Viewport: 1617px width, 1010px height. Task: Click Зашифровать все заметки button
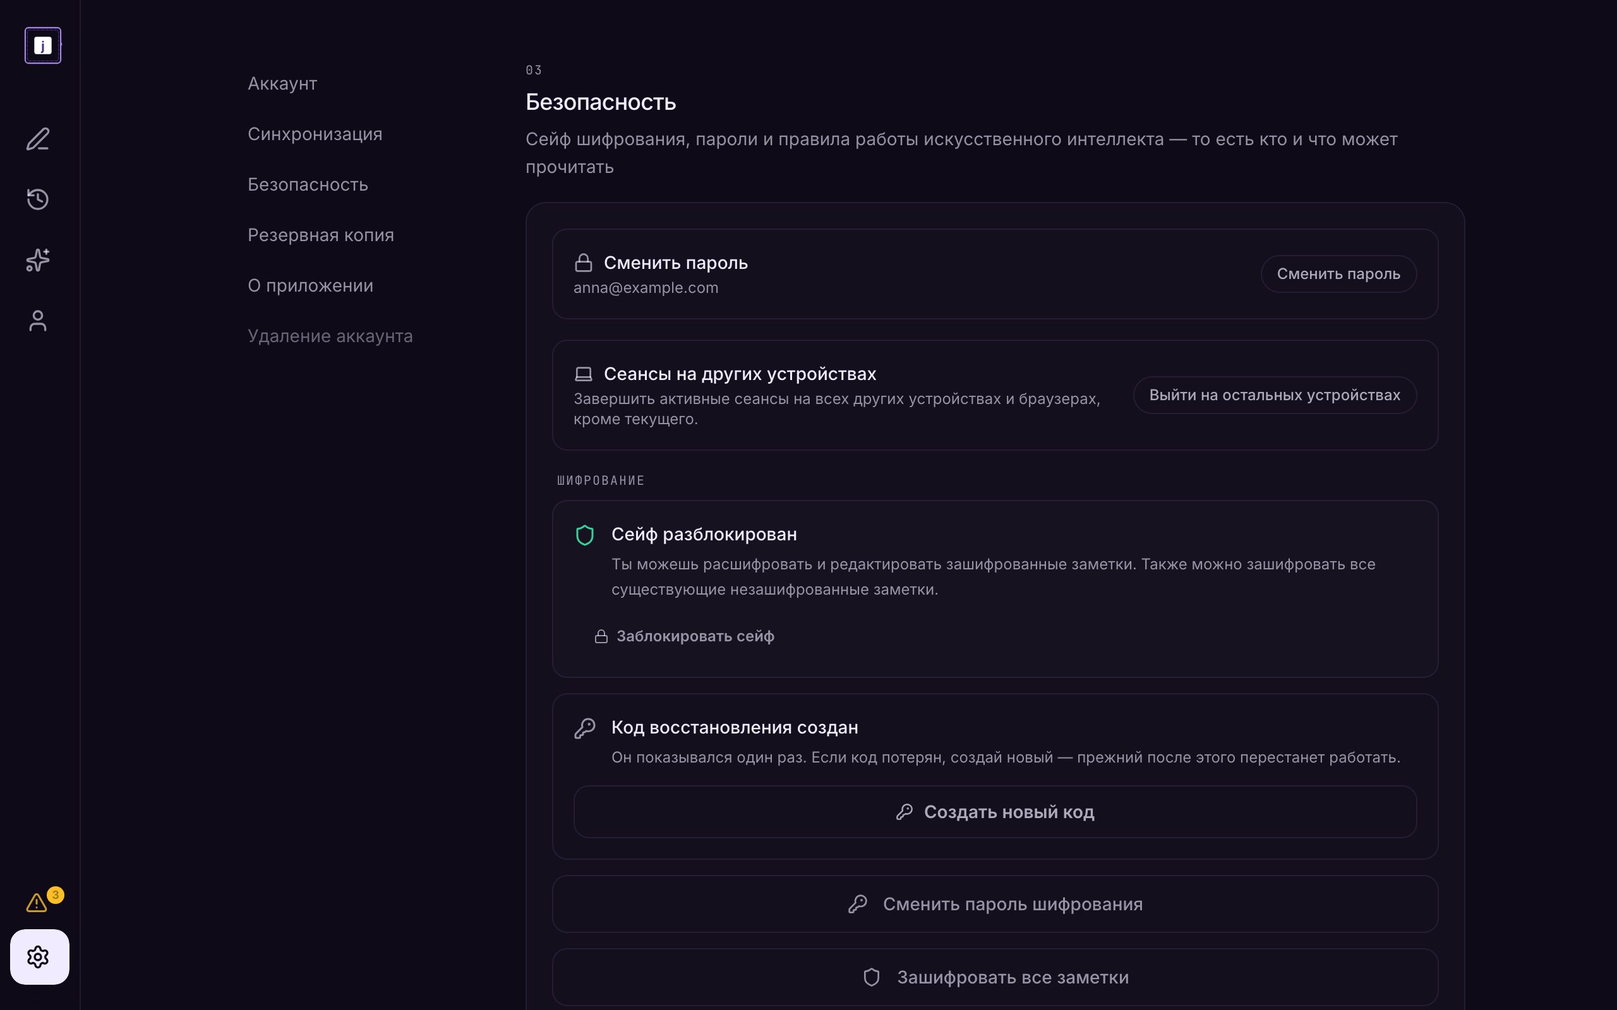click(995, 977)
